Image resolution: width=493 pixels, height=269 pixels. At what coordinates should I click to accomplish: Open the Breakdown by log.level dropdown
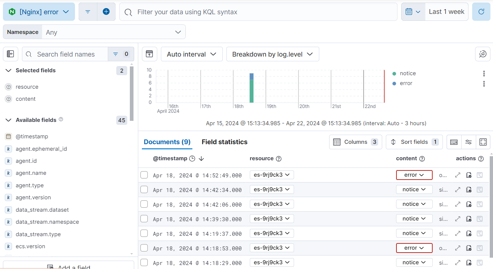tap(272, 54)
